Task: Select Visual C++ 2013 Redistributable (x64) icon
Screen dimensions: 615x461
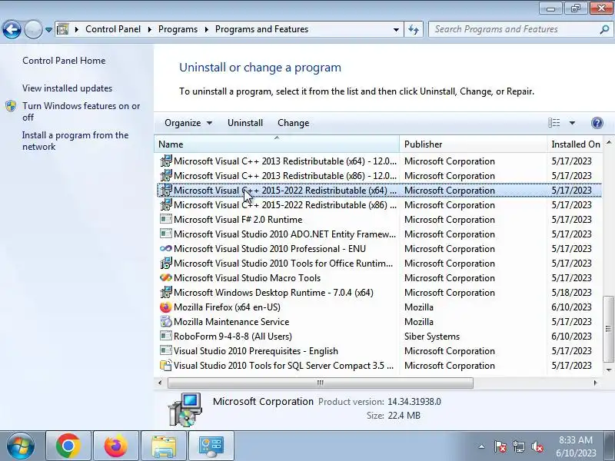Action: (x=166, y=161)
